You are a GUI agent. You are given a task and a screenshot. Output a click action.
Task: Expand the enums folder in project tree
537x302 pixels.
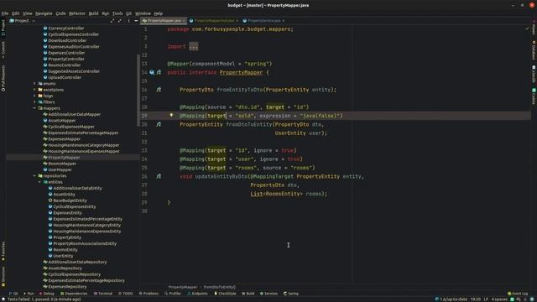34,84
